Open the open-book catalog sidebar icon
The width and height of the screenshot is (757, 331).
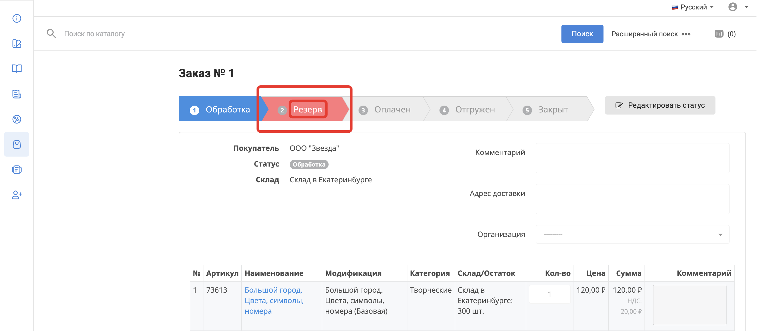[x=17, y=69]
